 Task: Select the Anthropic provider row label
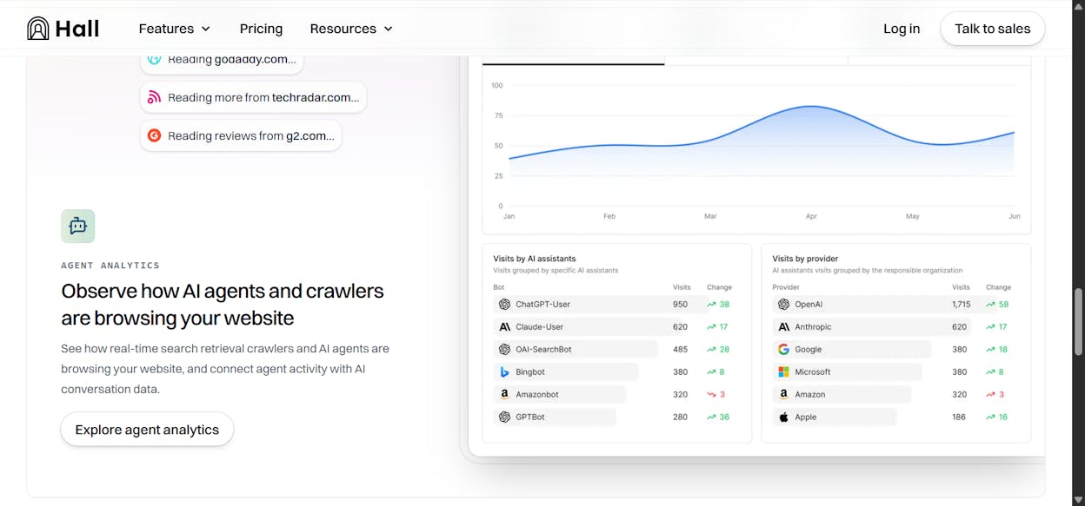[813, 326]
